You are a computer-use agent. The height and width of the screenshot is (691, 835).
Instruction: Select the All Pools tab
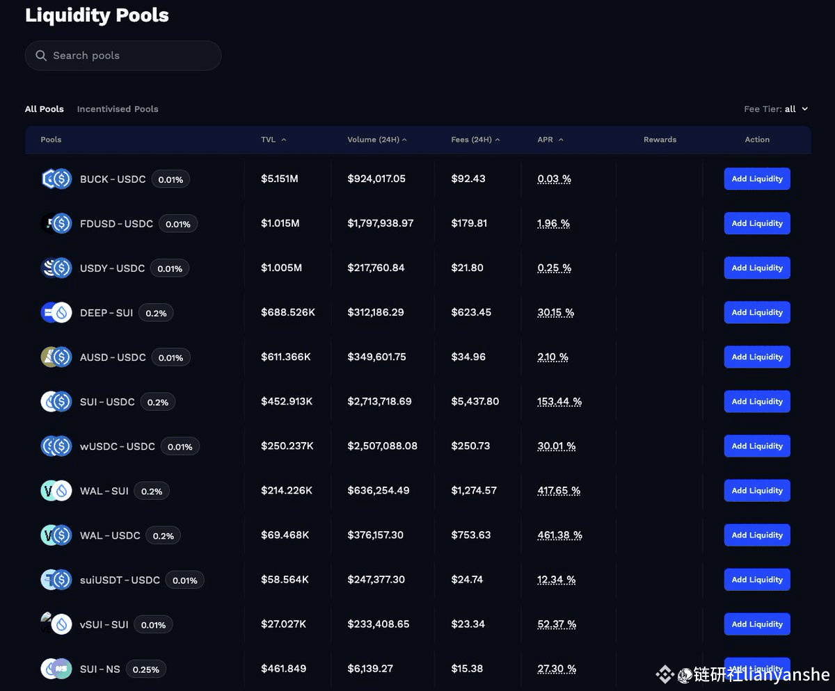coord(45,109)
